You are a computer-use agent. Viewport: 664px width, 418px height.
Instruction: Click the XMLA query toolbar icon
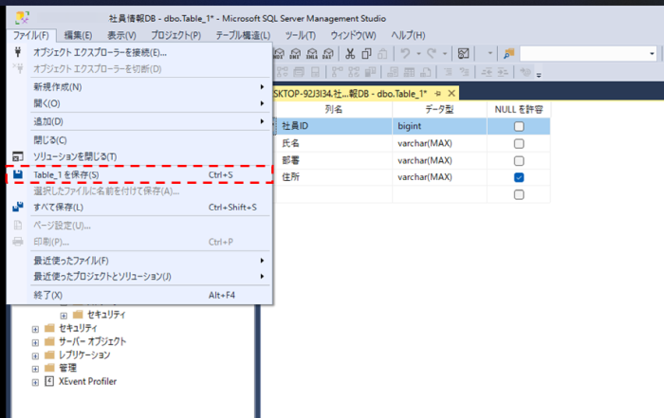313,53
